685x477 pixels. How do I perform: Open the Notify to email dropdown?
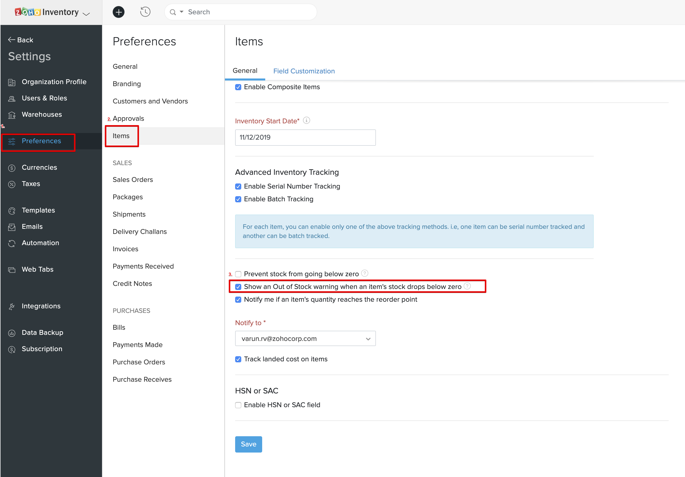[305, 339]
